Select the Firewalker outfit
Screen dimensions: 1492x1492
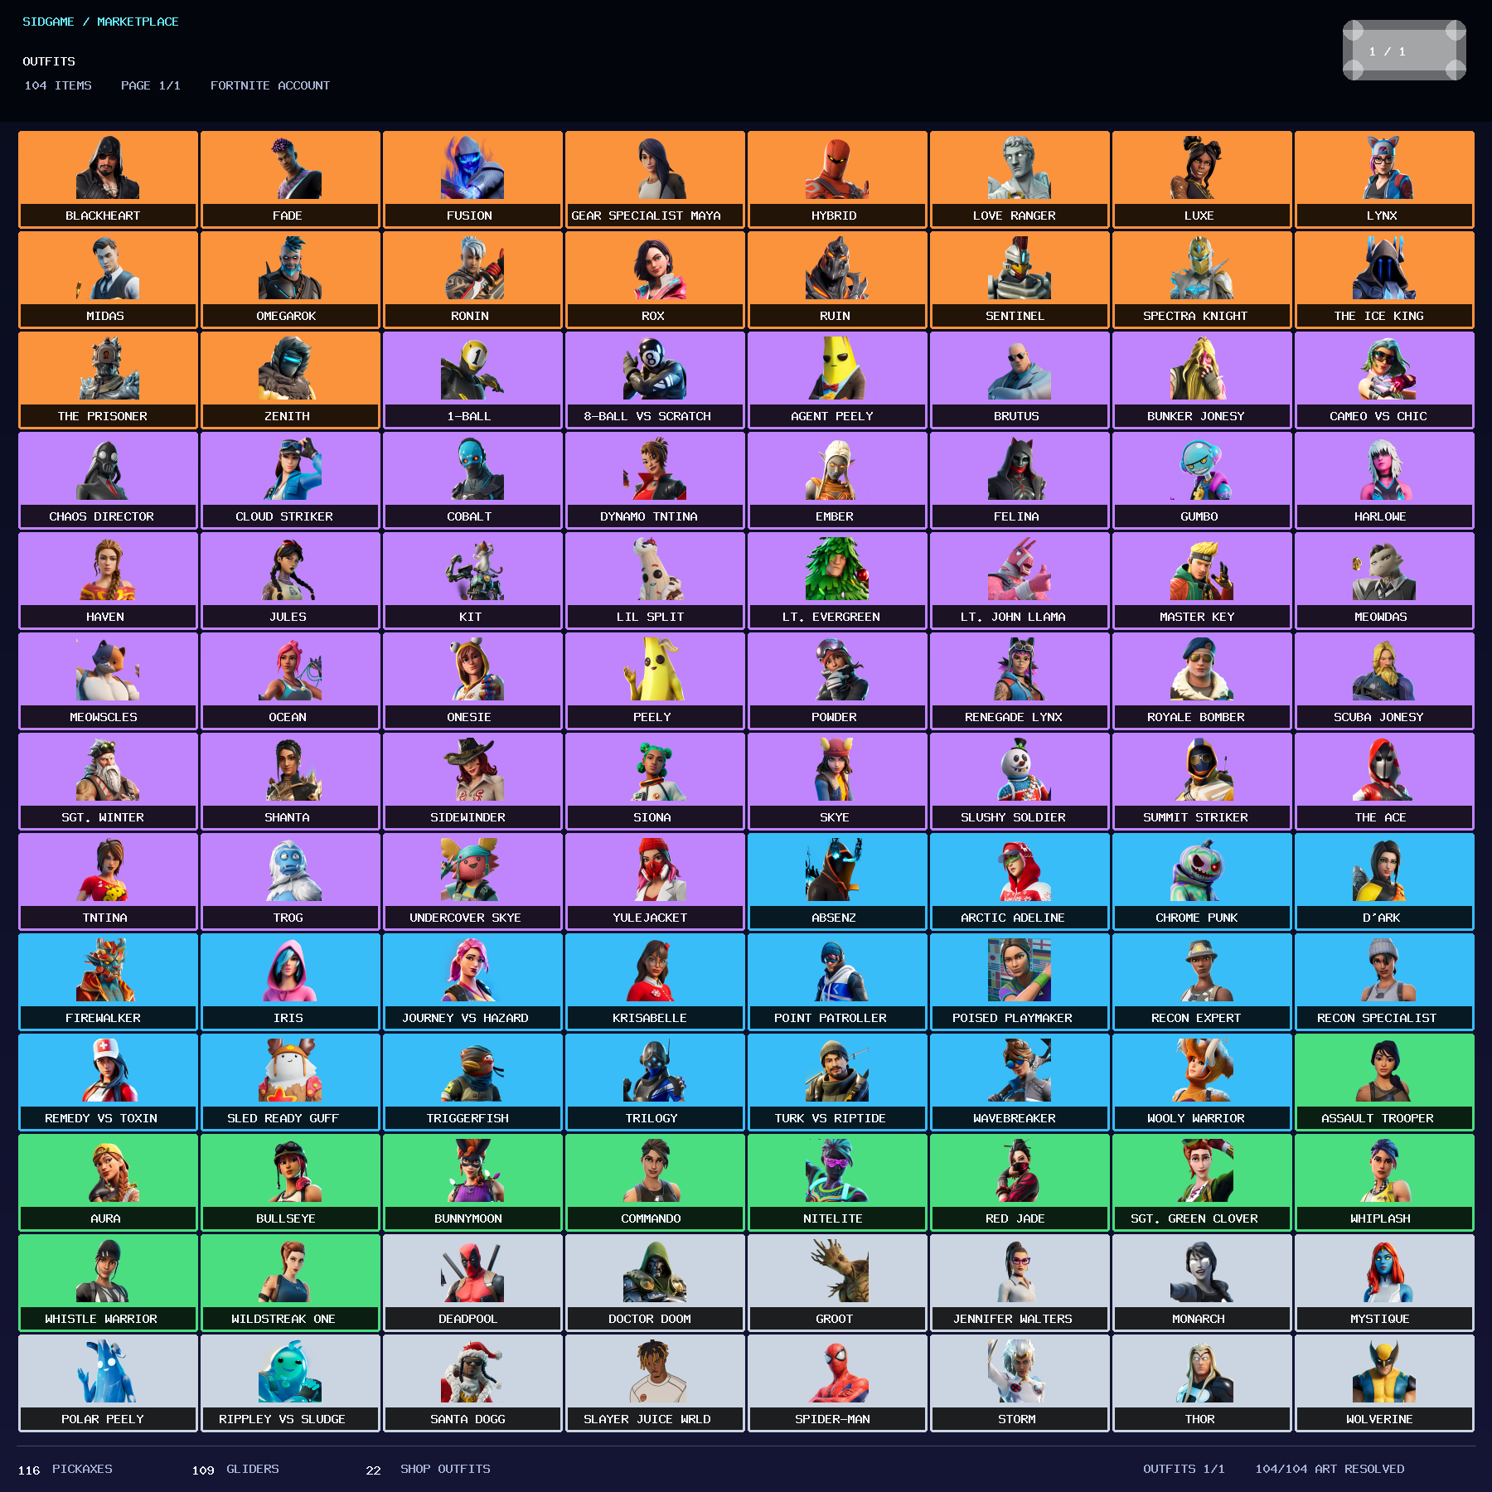pos(108,982)
